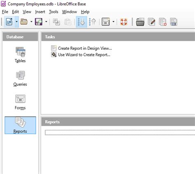The height and width of the screenshot is (174, 195).
Task: Click the Open Database Object icon
Action: [x=140, y=22]
